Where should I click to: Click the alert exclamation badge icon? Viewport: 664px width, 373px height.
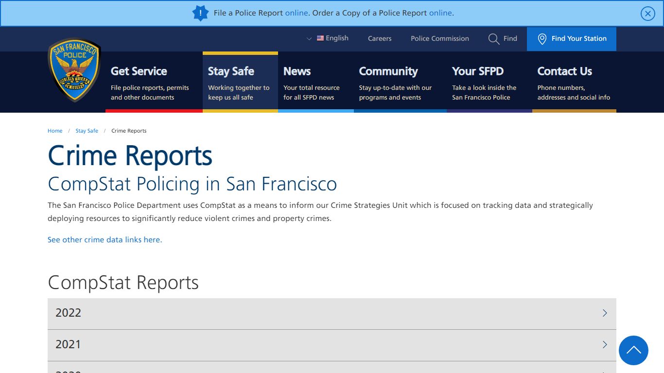coord(200,13)
